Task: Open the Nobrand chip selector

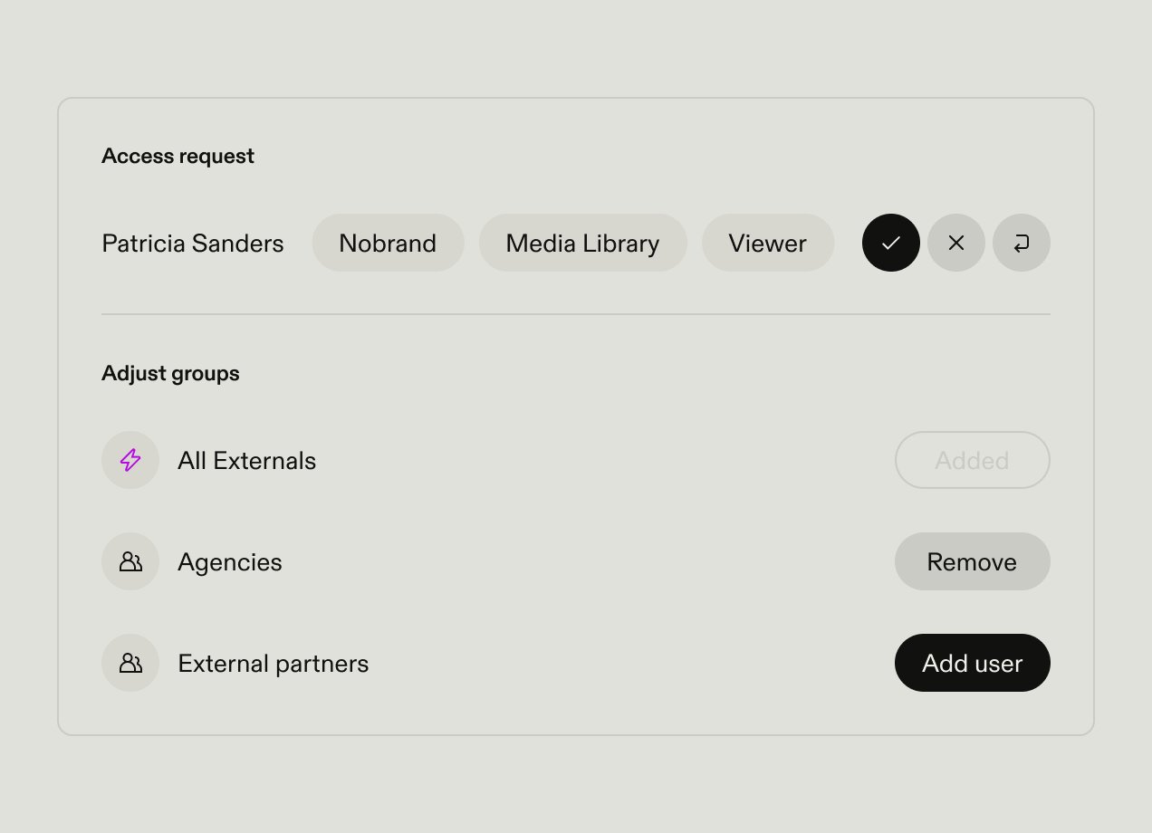Action: coord(388,243)
